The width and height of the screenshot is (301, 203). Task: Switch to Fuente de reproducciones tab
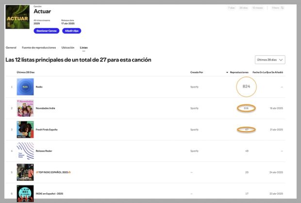39,48
